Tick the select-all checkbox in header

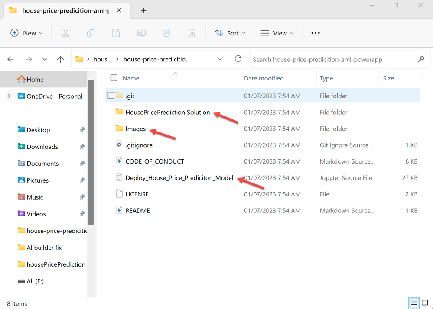point(114,78)
